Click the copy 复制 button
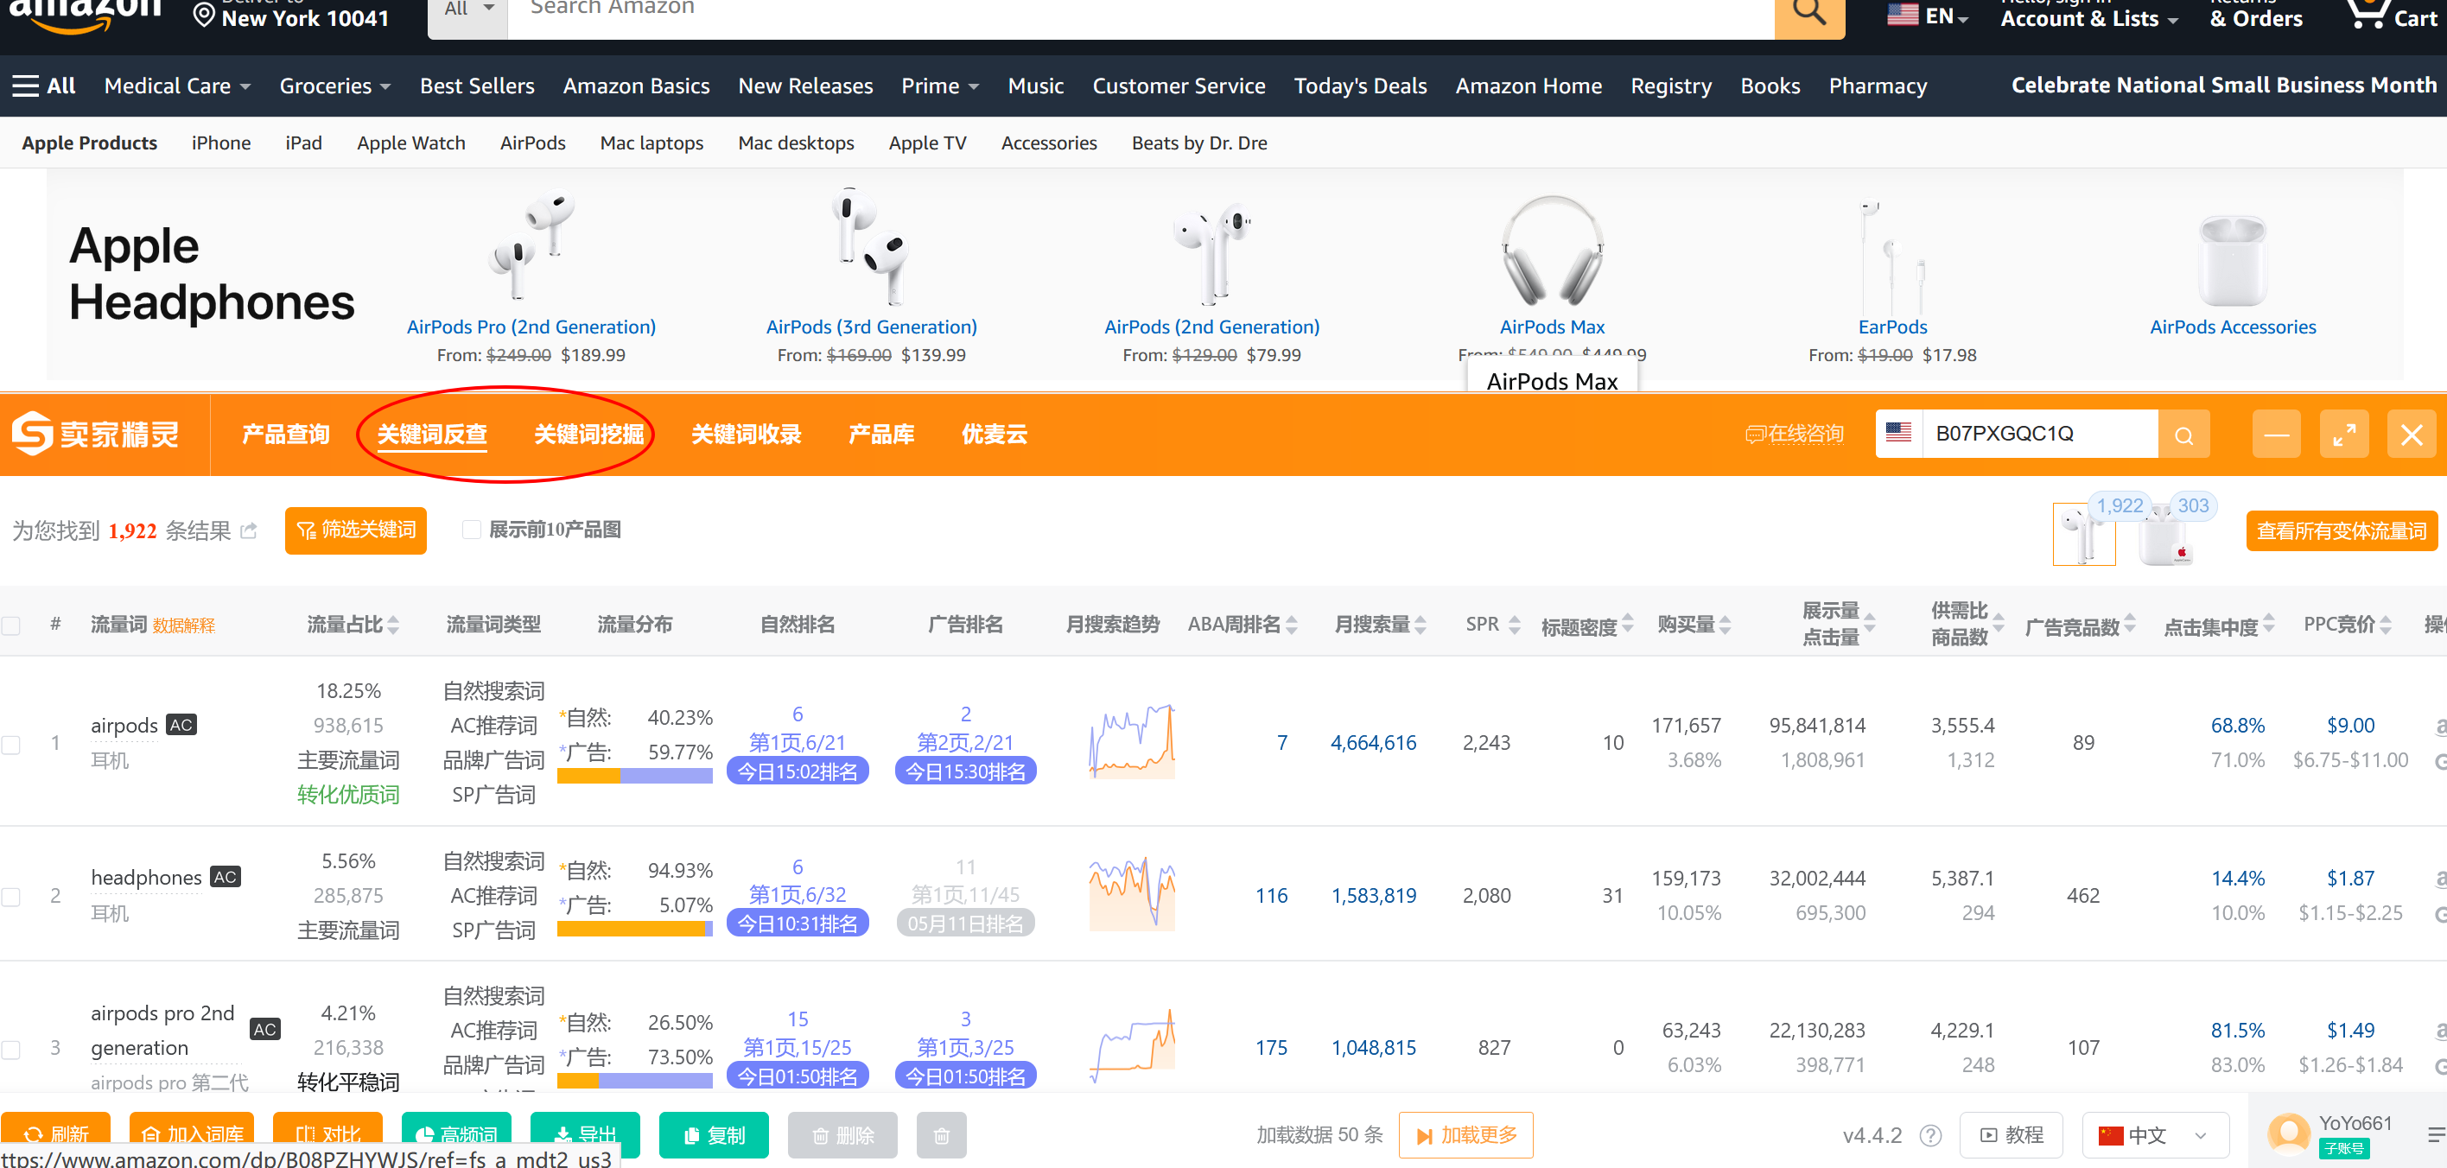Viewport: 2447px width, 1168px height. [x=714, y=1135]
